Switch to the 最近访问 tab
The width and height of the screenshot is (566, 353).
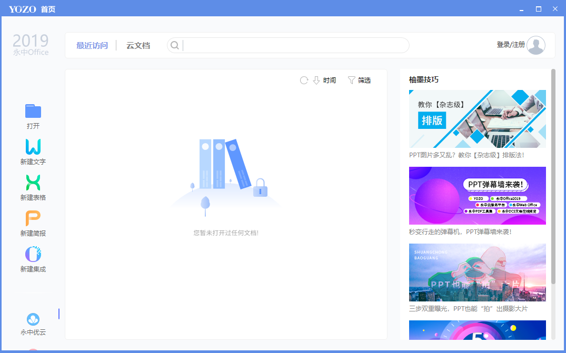(x=92, y=46)
